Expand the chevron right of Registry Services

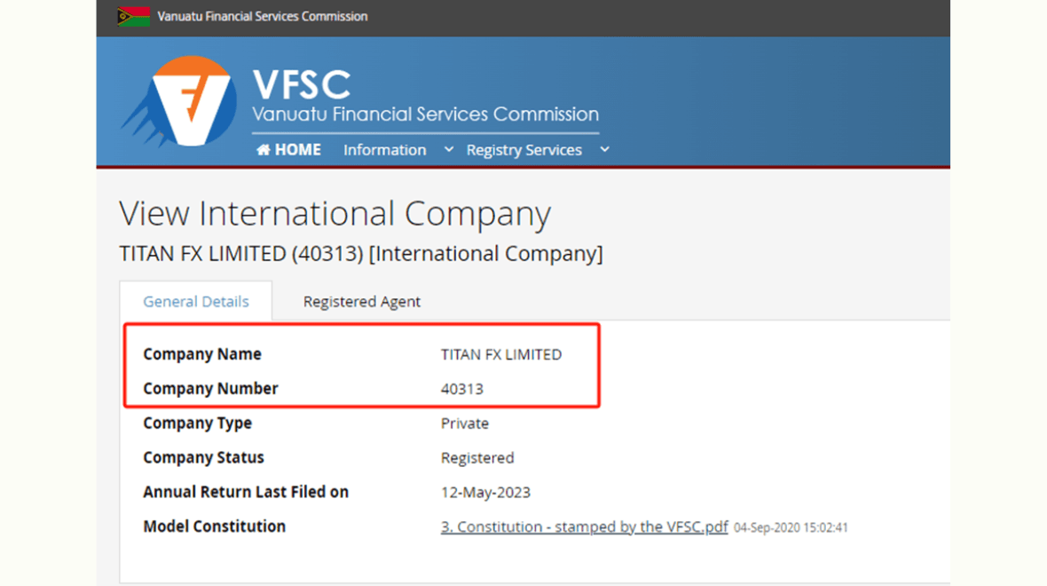pyautogui.click(x=604, y=149)
